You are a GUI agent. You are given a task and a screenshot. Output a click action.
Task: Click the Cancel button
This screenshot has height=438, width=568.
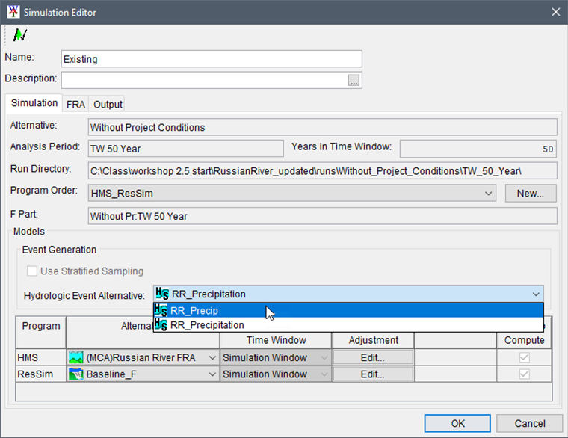tap(530, 423)
